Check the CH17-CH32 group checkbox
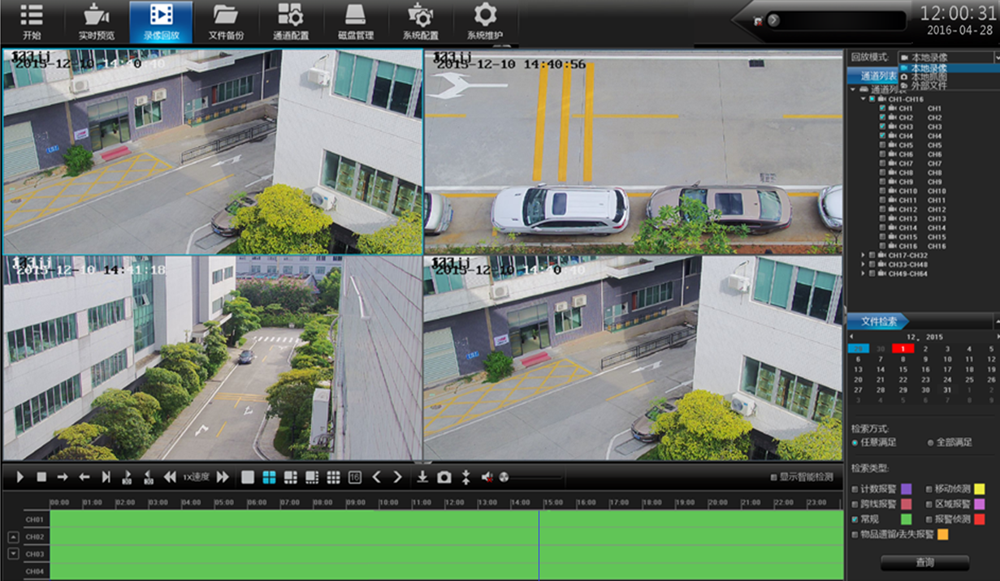Image resolution: width=1000 pixels, height=581 pixels. click(872, 256)
